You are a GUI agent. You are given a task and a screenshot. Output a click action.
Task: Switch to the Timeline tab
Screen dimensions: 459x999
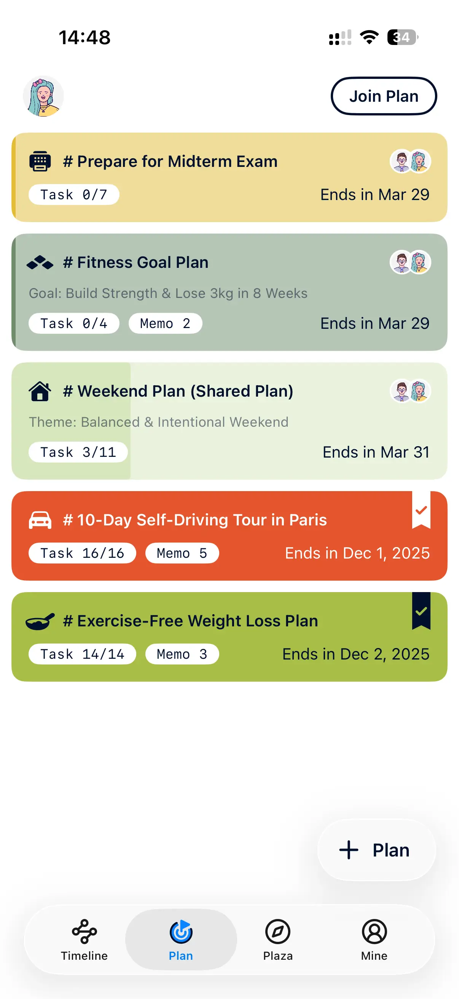tap(84, 939)
